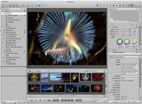This screenshot has width=142, height=104.
Task: Collapse the Tint section
Action: pyautogui.click(x=111, y=38)
